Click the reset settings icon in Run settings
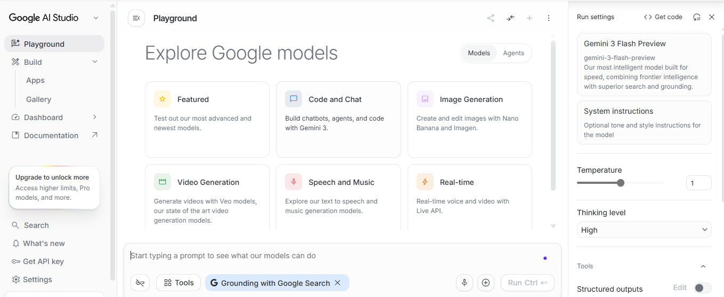 696,17
